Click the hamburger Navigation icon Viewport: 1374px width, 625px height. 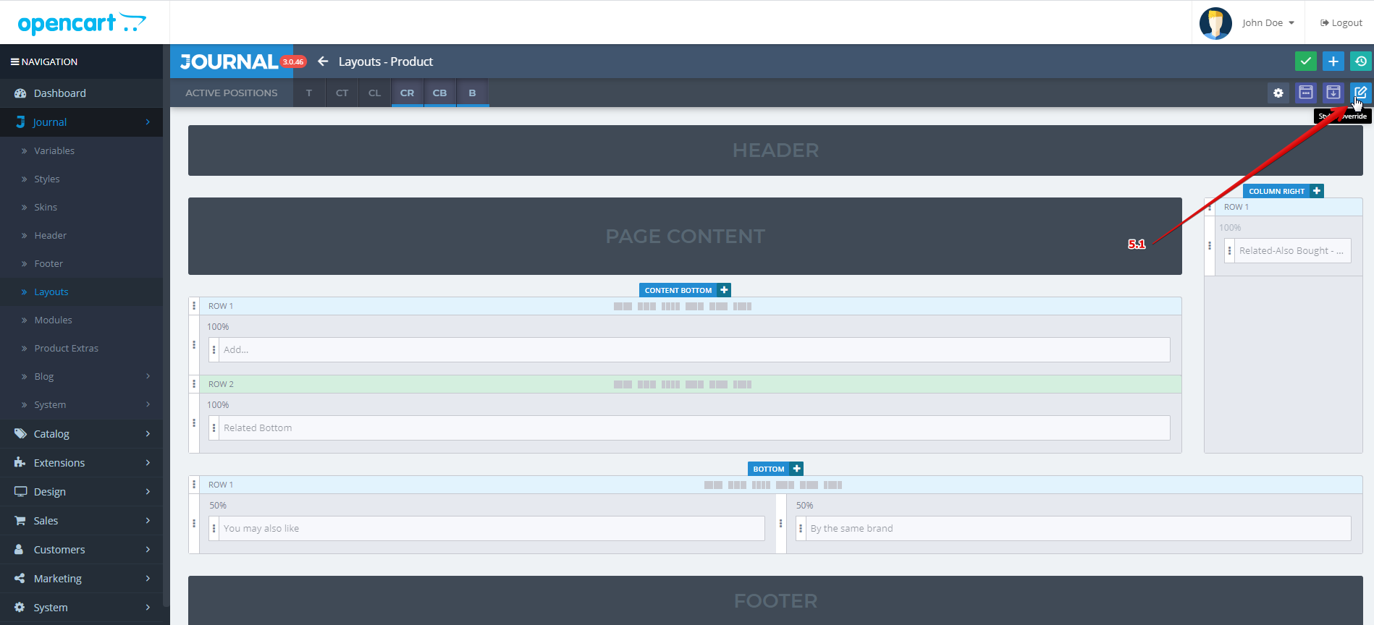14,61
